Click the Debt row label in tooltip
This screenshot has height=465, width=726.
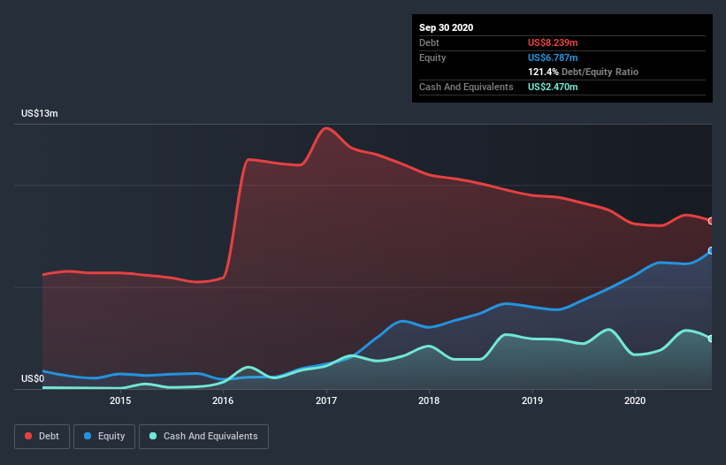[x=429, y=42]
